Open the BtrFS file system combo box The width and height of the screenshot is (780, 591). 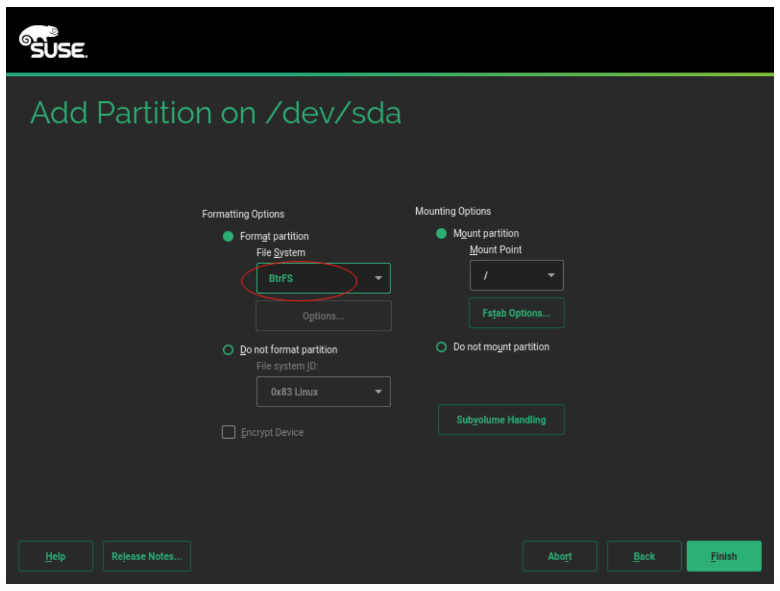coord(314,278)
